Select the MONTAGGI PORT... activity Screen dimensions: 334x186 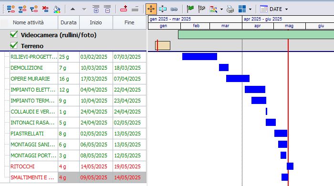pyautogui.click(x=33, y=155)
